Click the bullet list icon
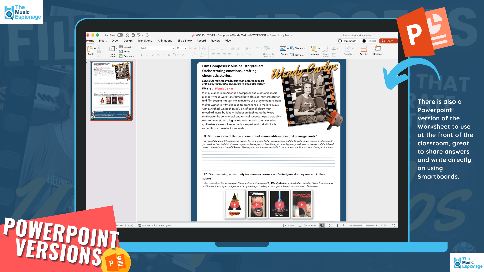484x272 pixels. point(213,48)
